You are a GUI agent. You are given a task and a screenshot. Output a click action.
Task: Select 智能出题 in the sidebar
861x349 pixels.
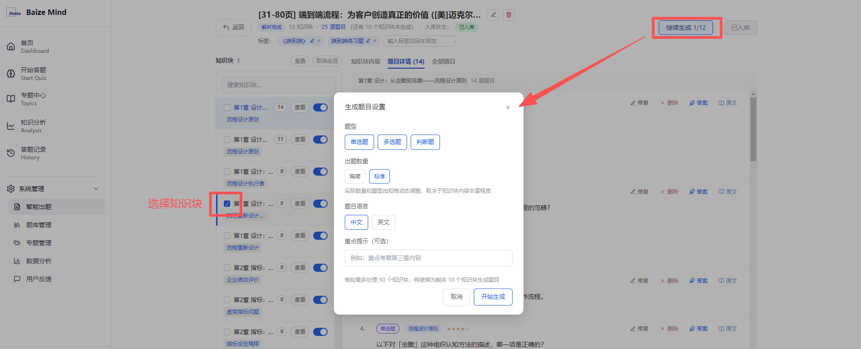[56, 207]
